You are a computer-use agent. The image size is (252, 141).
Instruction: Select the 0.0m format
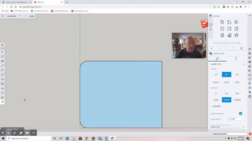(x=237, y=82)
